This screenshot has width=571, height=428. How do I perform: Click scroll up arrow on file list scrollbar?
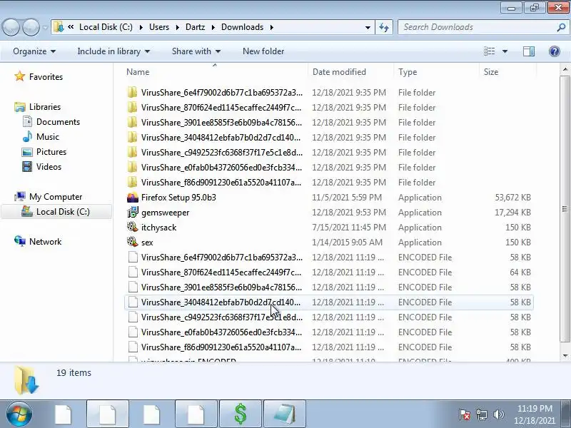[x=565, y=69]
